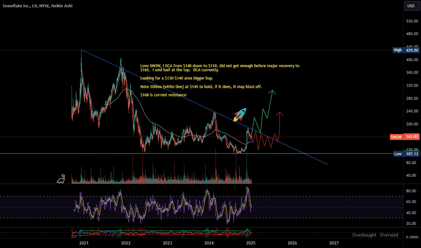Viewport: 421px width, 248px height.
Task: Click the 320.00 price scale value
Action: 412,85
